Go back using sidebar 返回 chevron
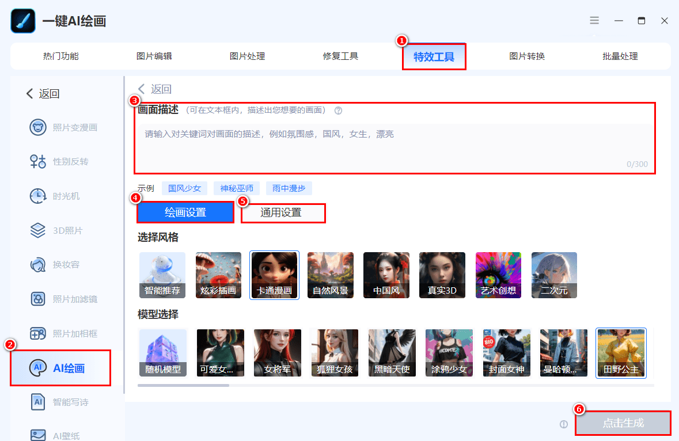Viewport: 679px width, 441px height. coord(30,94)
